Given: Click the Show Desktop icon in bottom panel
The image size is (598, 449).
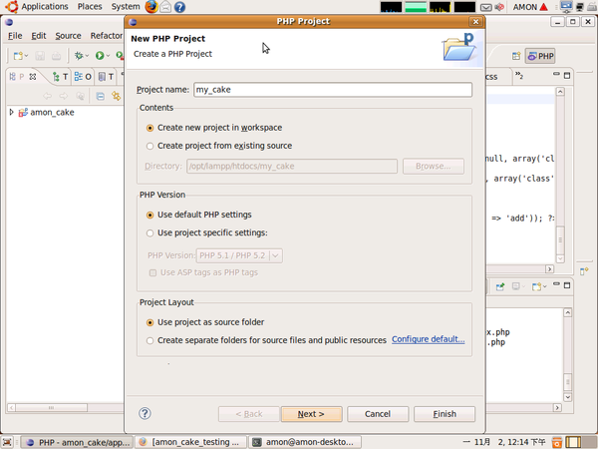Looking at the screenshot, I should 7,442.
